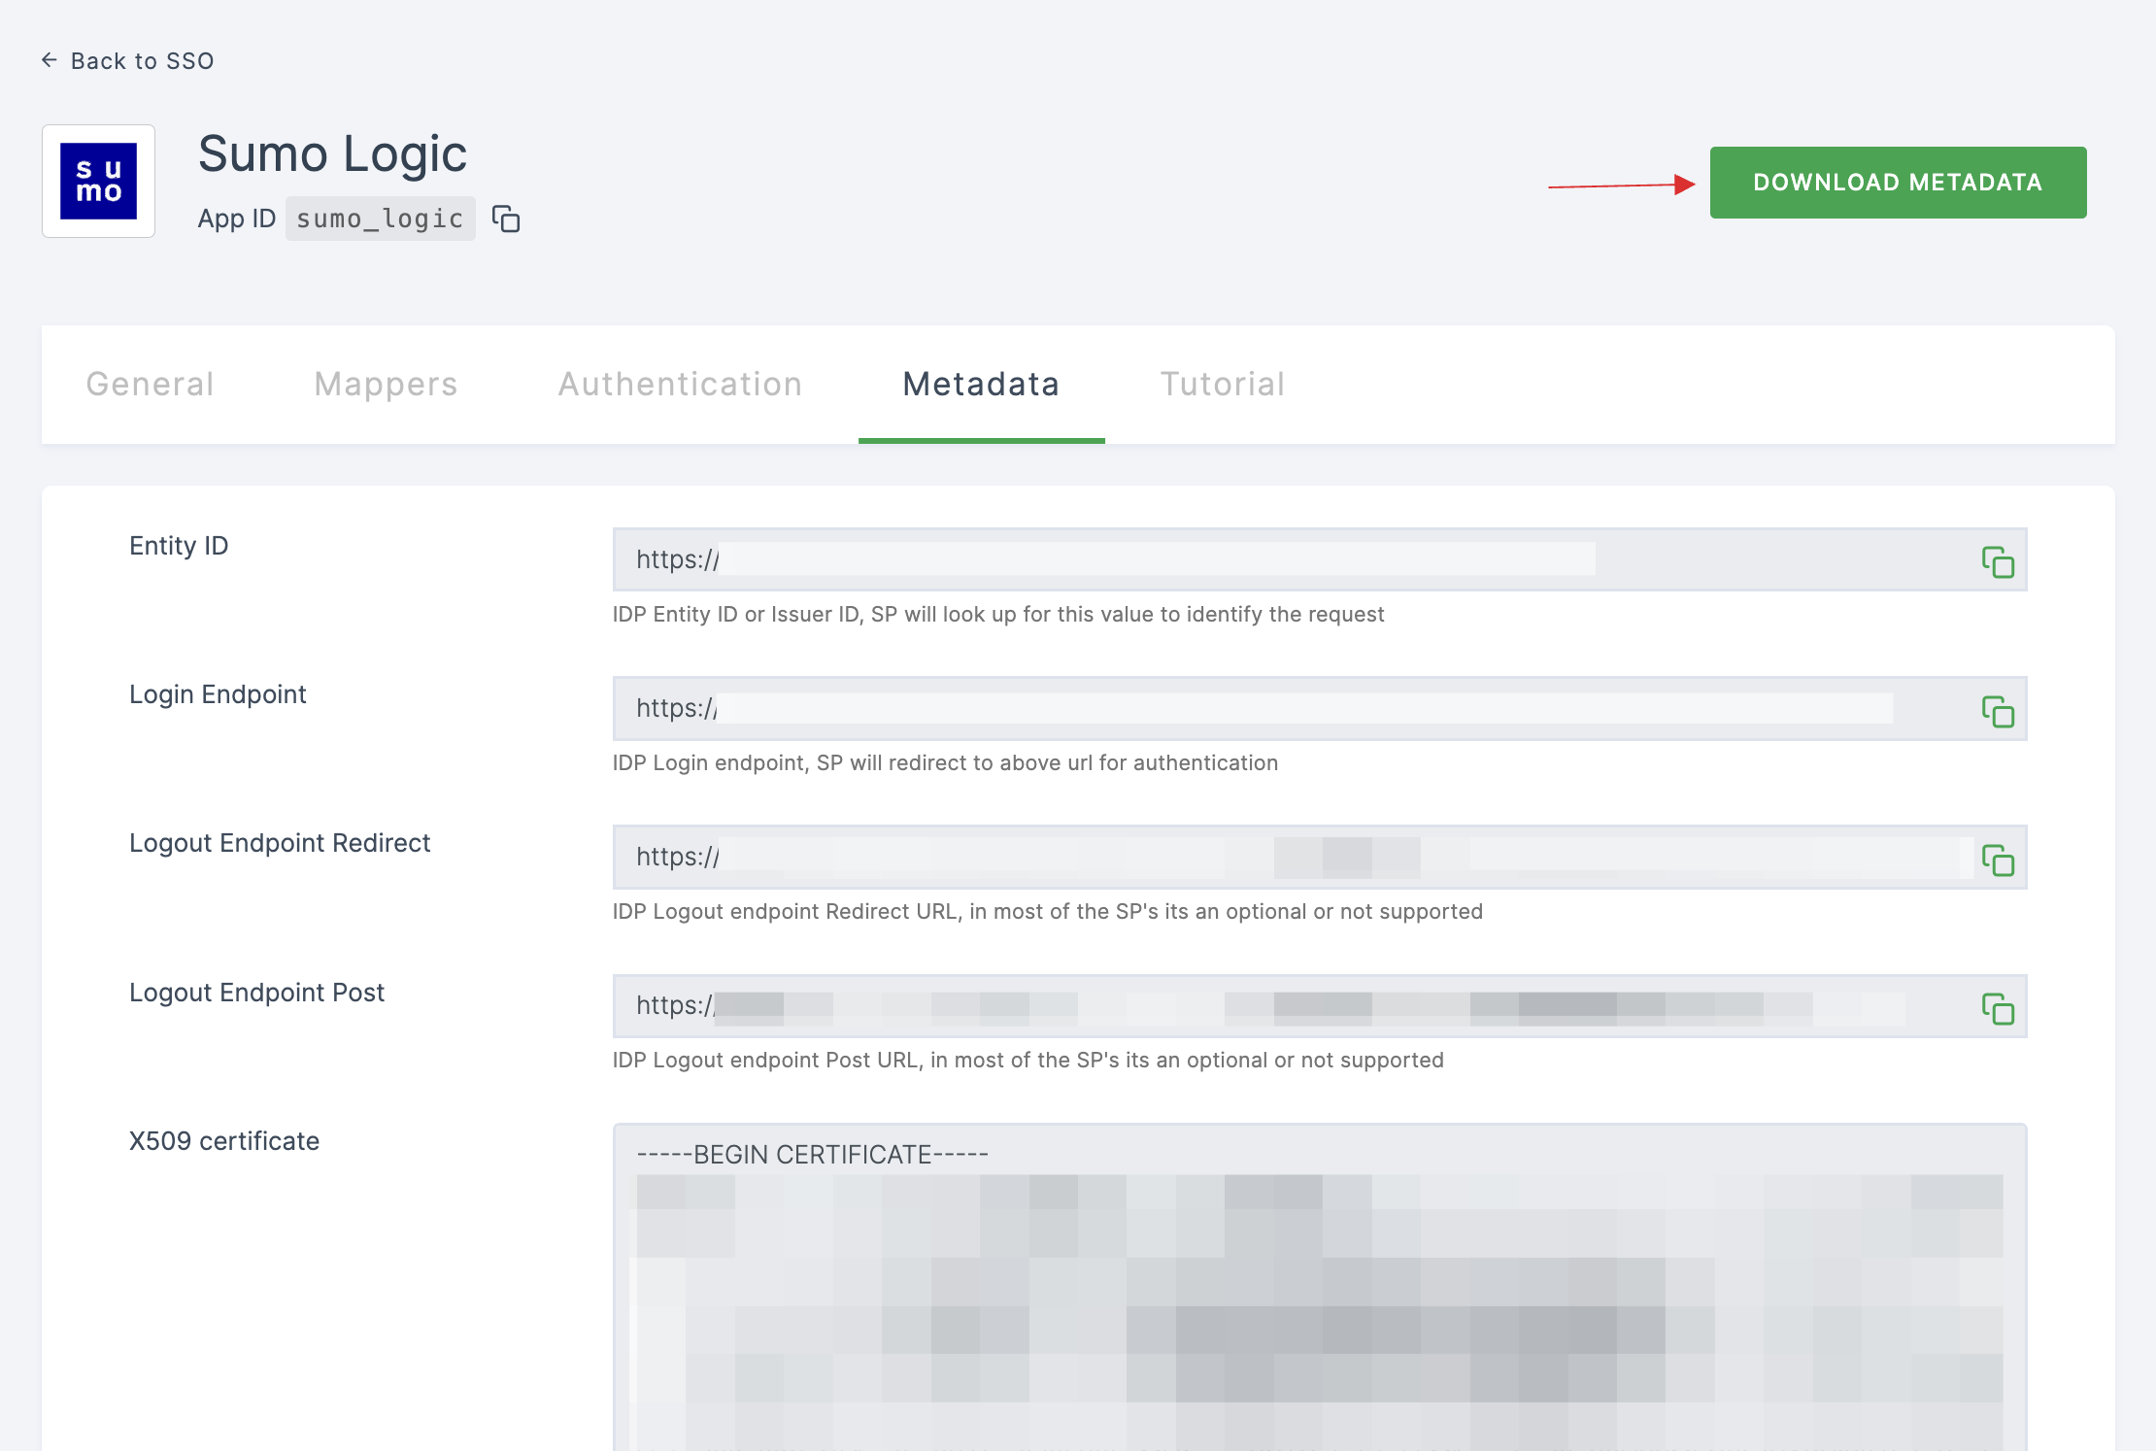Click the 'IDP Logout endpoint Redirect URL' help text
The height and width of the screenshot is (1451, 2156).
1048,911
